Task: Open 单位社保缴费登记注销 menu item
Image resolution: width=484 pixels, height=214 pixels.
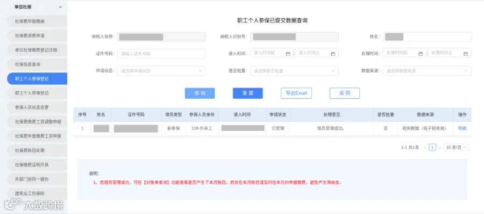Action: pos(37,50)
